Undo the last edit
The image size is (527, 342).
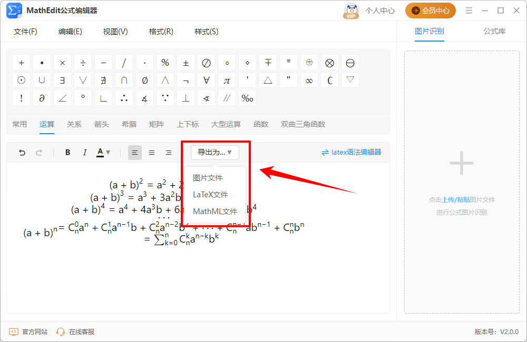tap(22, 153)
